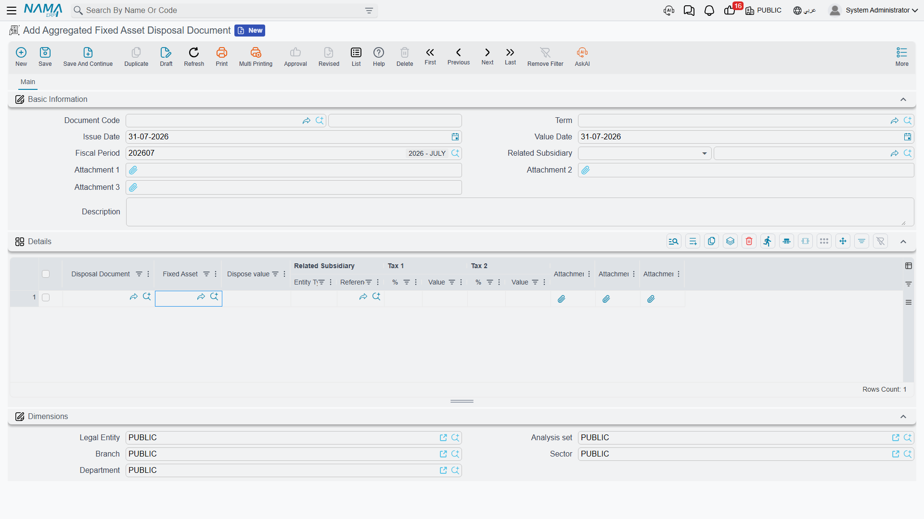Go to Next record
924x519 pixels.
(x=488, y=56)
